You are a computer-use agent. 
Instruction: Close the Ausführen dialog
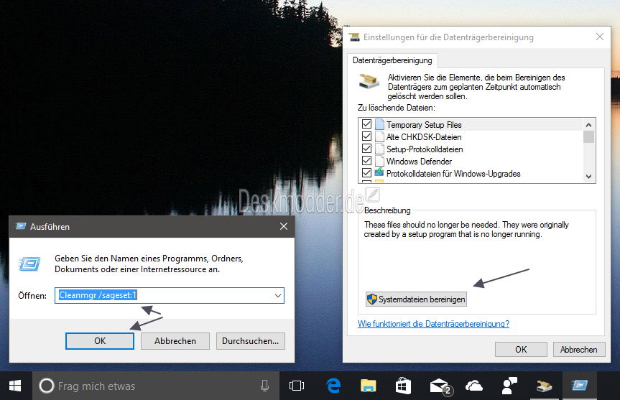284,226
